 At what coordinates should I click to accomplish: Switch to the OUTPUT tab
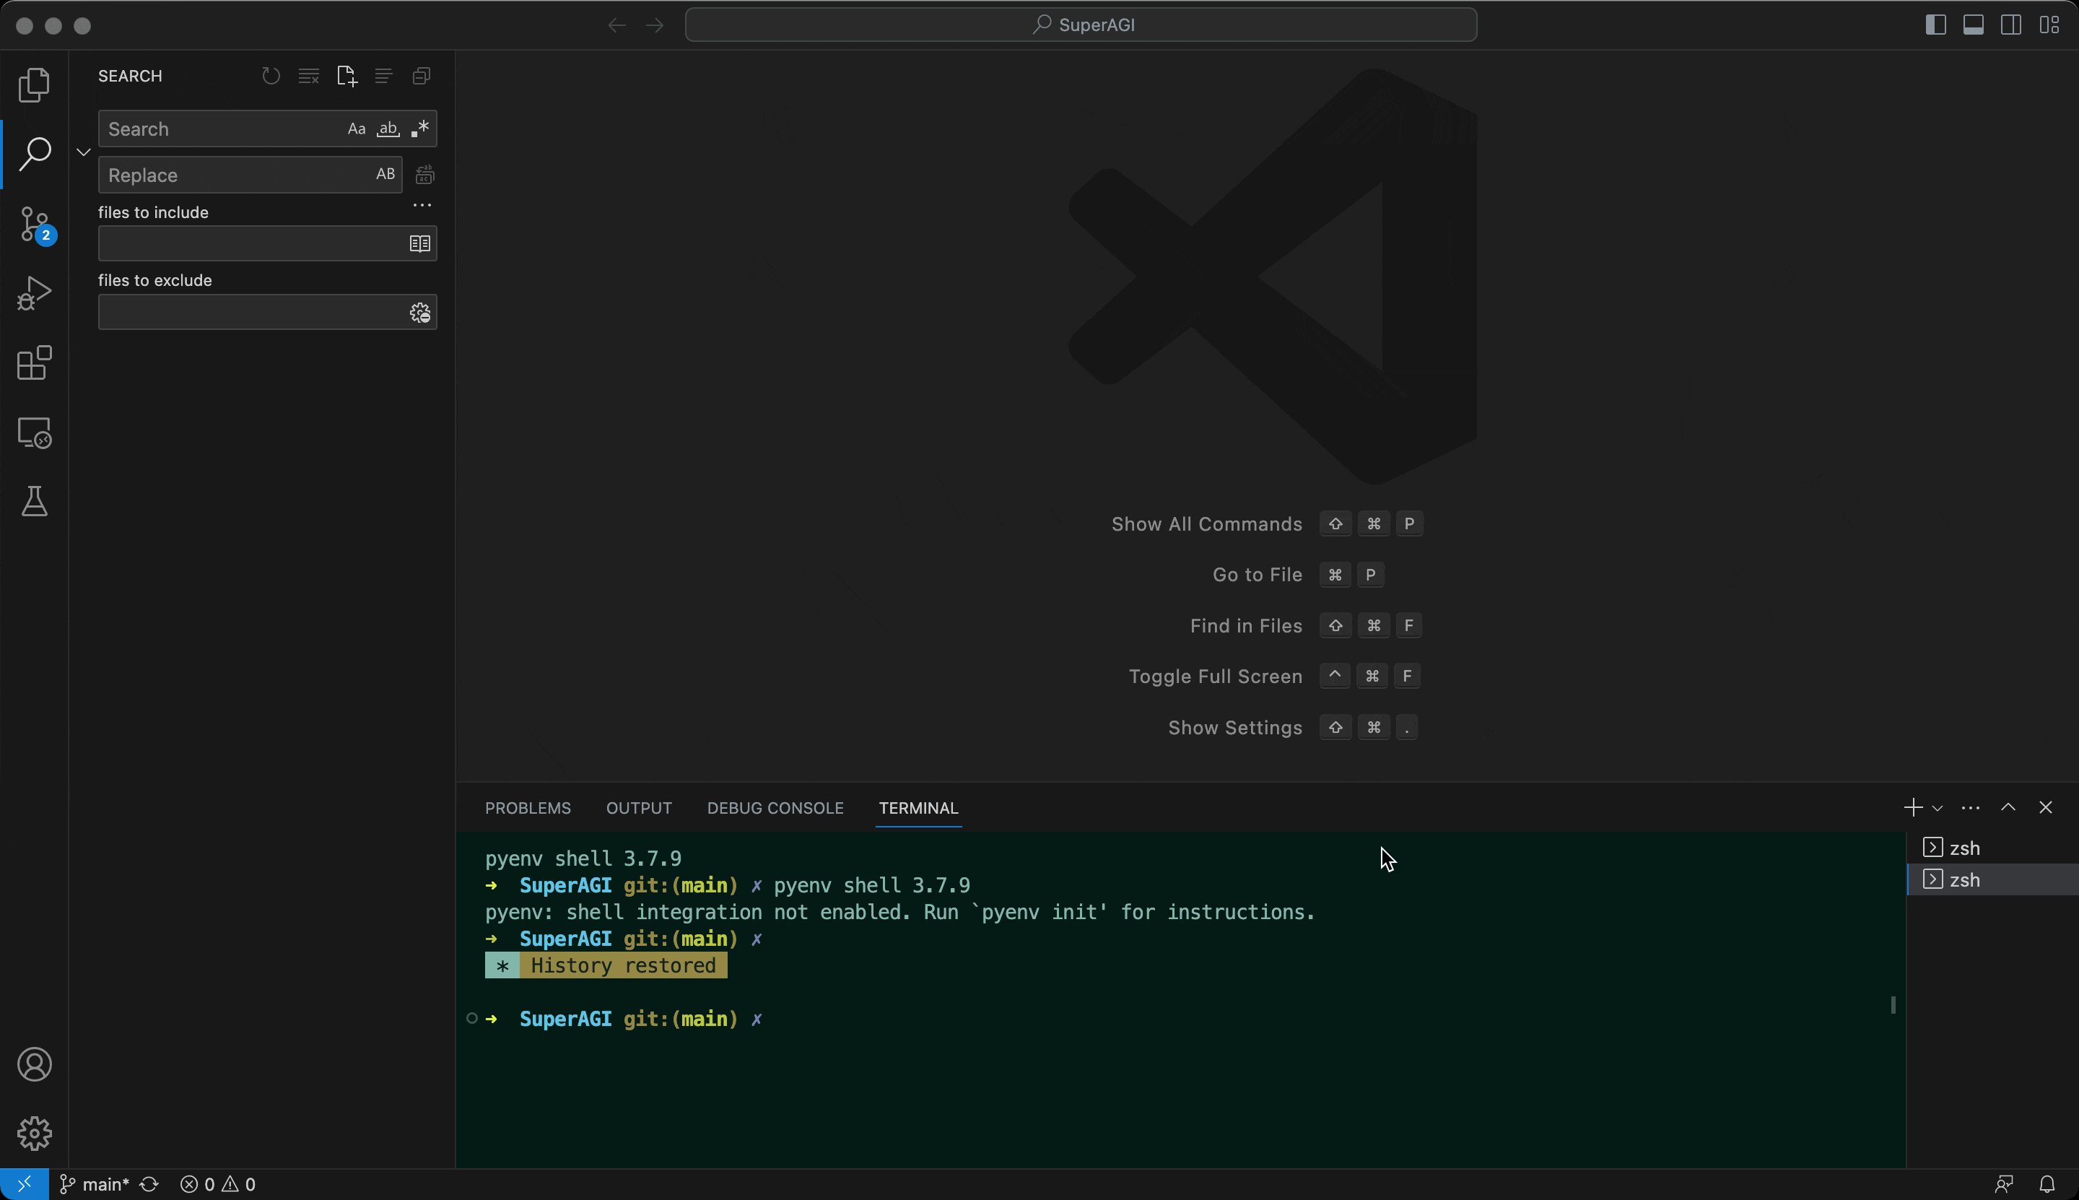[x=639, y=808]
